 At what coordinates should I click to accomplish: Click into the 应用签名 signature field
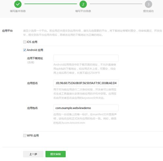(86, 83)
